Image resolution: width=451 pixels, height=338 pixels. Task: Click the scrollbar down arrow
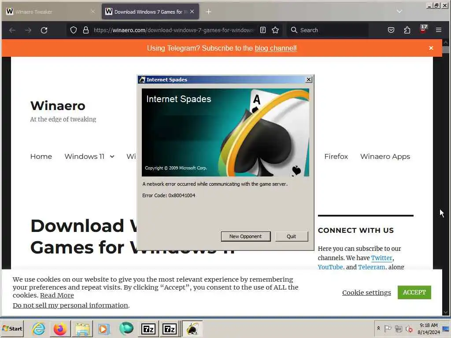(x=446, y=312)
